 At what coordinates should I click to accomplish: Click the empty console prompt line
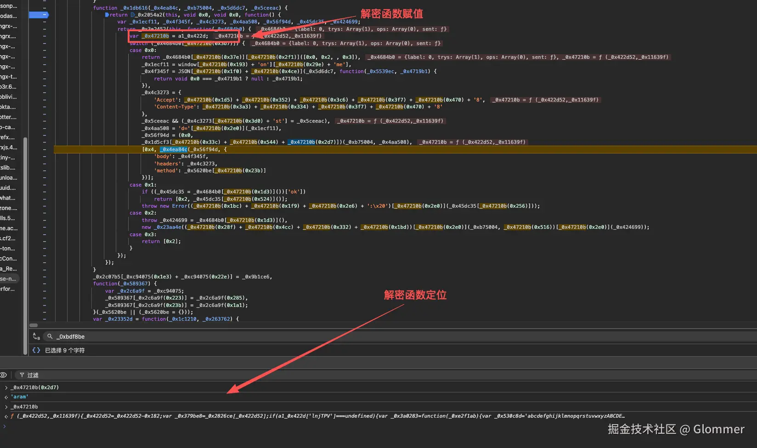[x=184, y=426]
